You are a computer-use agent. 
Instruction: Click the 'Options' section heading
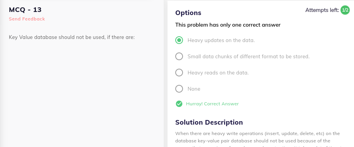point(188,13)
